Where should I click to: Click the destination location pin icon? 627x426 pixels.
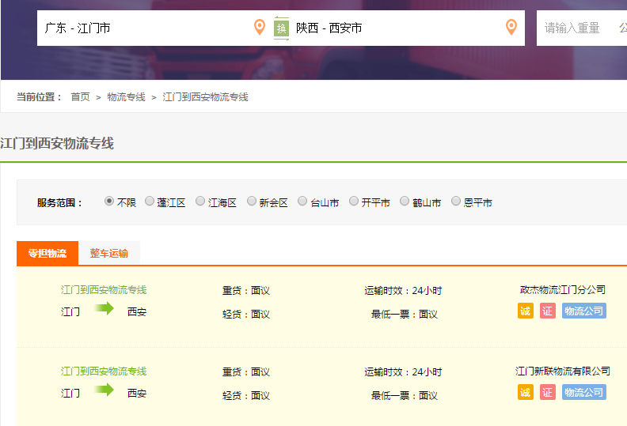pos(511,27)
